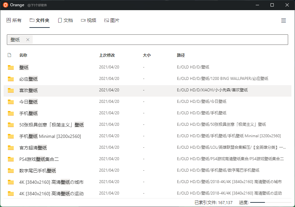
Task: Click the 路径 column header
Action: (181, 55)
